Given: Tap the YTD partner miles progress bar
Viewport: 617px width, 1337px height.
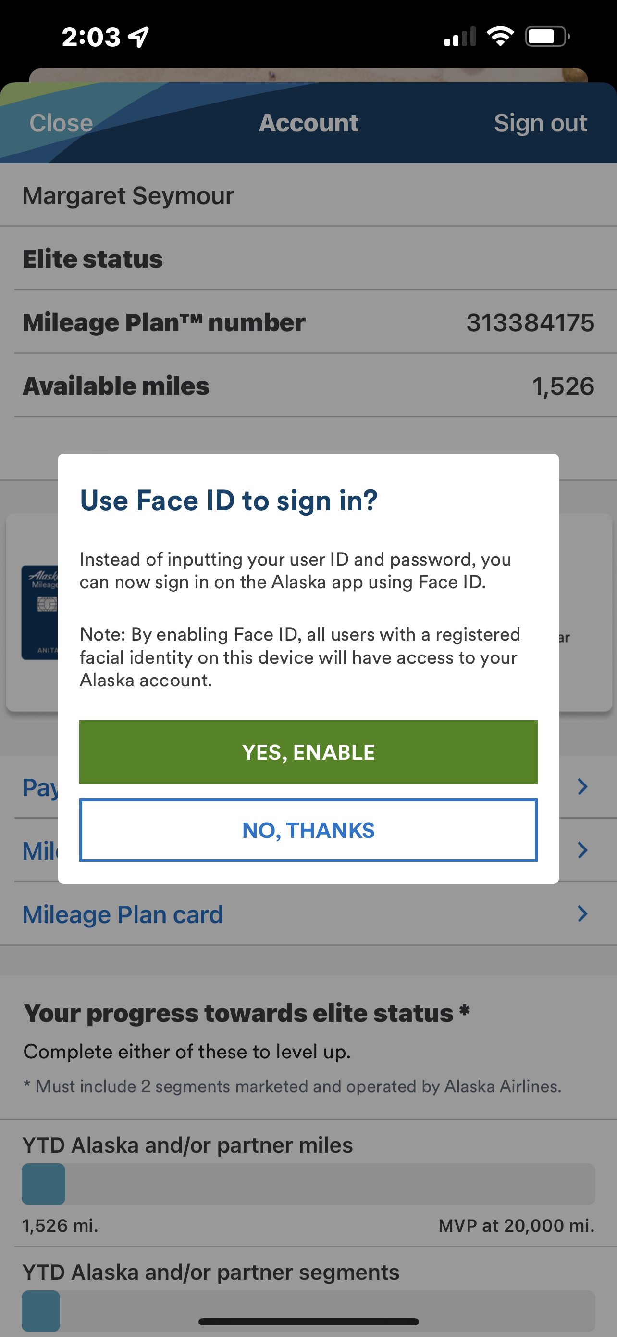Looking at the screenshot, I should [x=308, y=1184].
